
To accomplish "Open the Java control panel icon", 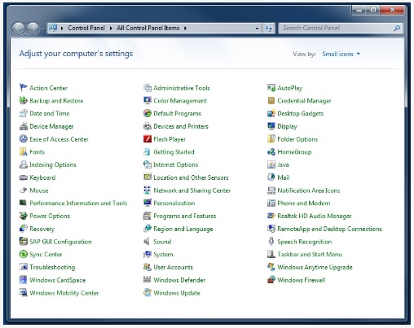I will 271,164.
